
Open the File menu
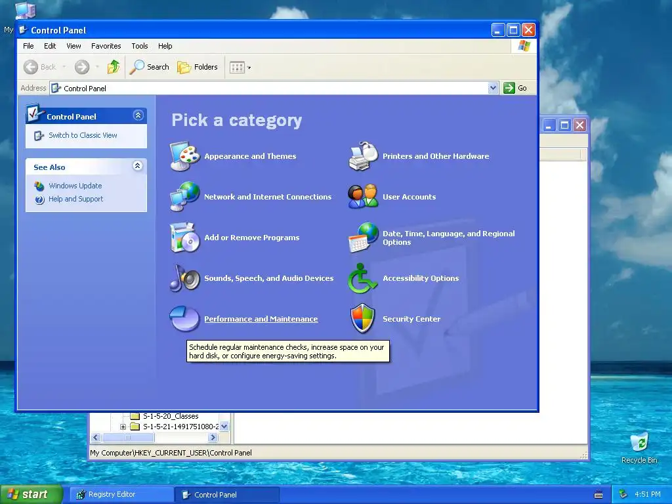[28, 46]
